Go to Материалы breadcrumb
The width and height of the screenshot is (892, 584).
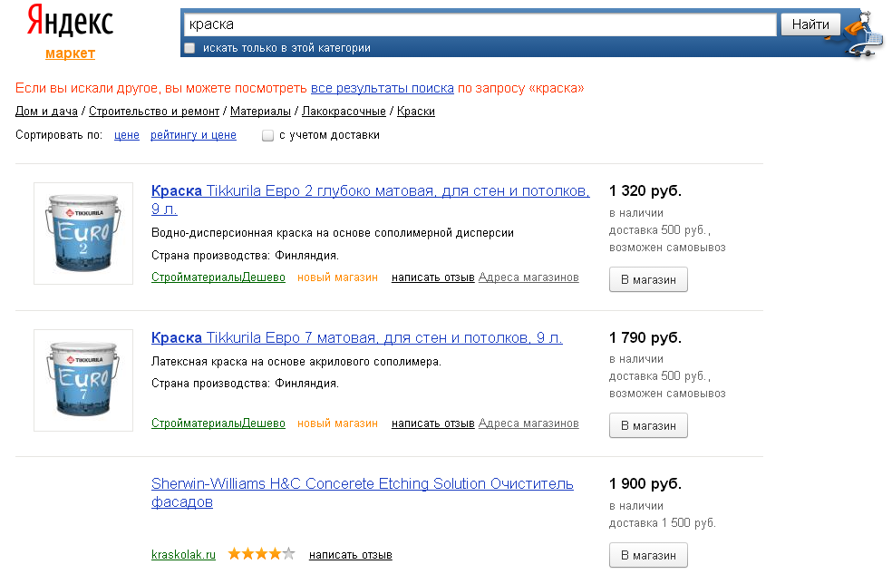[x=260, y=112]
